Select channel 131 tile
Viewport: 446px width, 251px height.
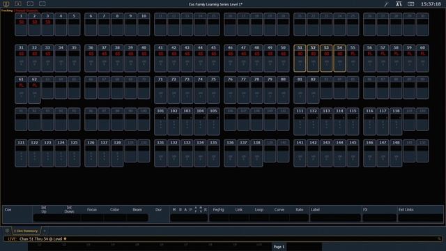click(160, 153)
